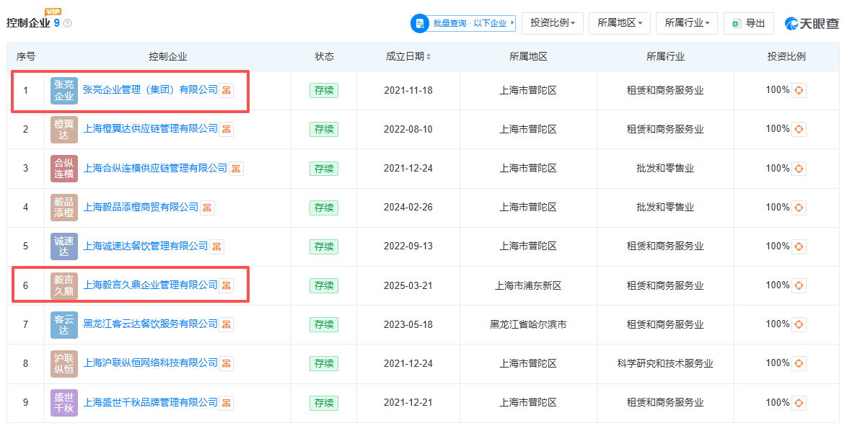This screenshot has width=847, height=431.
Task: Open the 所属行业 filter dropdown
Action: click(x=687, y=23)
